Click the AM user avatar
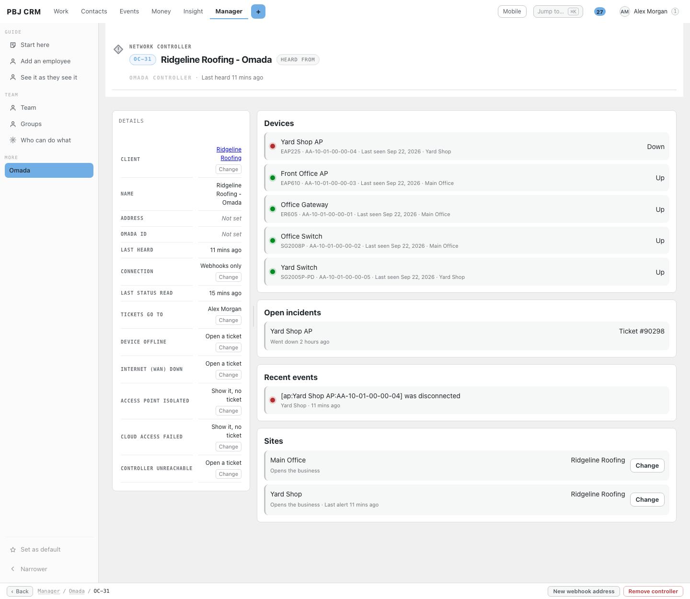690x599 pixels. [x=624, y=12]
